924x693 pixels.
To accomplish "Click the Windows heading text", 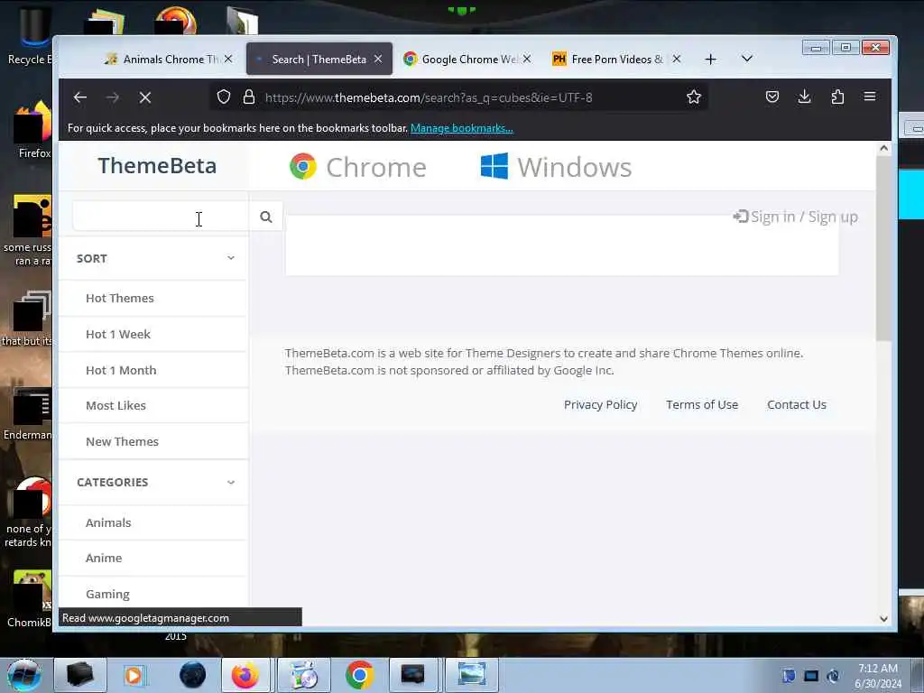I will (575, 167).
